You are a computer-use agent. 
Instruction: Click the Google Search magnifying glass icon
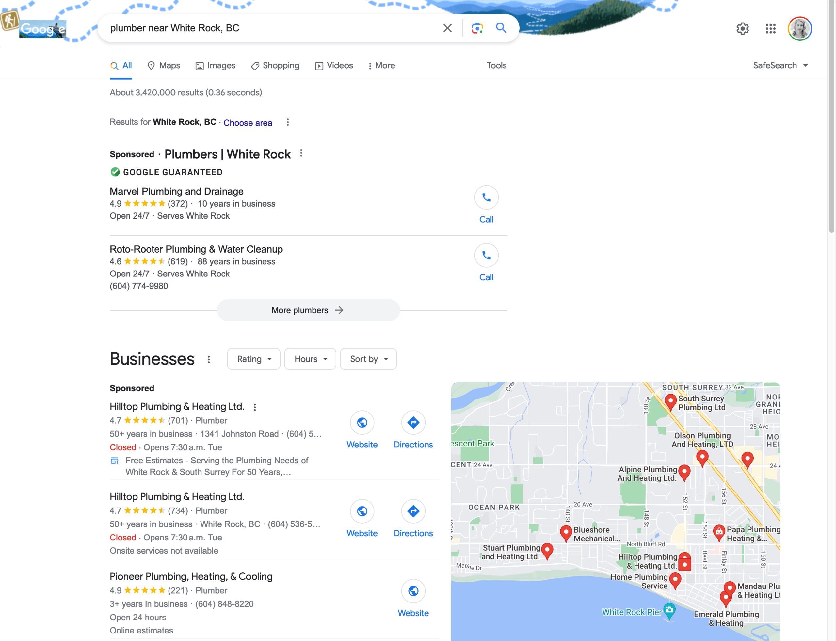[x=501, y=28]
